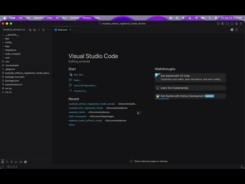Click the title bar search command center
The width and height of the screenshot is (245, 184).
coord(122,23)
